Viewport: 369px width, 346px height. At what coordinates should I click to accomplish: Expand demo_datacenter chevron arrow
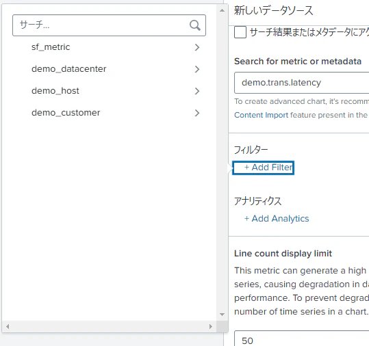pyautogui.click(x=197, y=69)
